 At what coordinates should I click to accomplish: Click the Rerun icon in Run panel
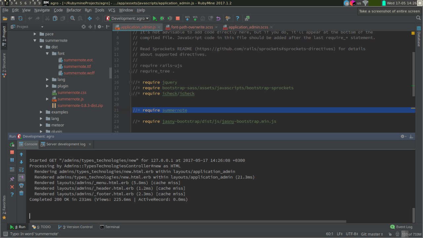tap(12, 145)
